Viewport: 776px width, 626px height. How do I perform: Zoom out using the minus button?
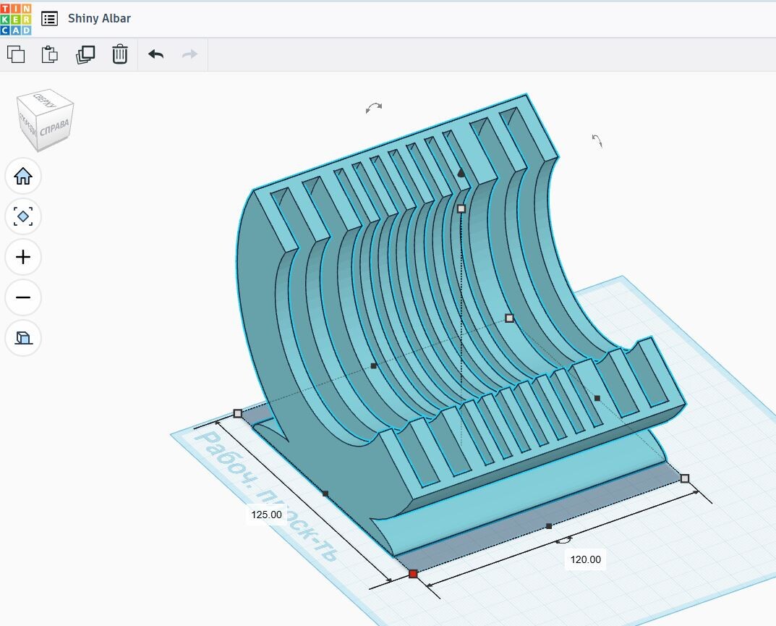(x=23, y=297)
